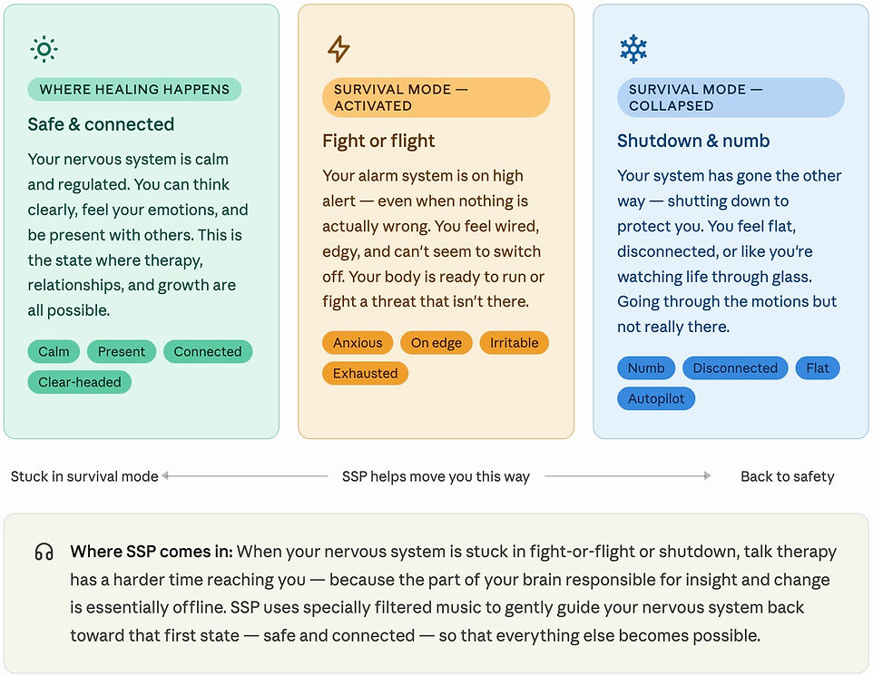Open the Fight or flight heading
The width and height of the screenshot is (873, 676).
click(378, 141)
